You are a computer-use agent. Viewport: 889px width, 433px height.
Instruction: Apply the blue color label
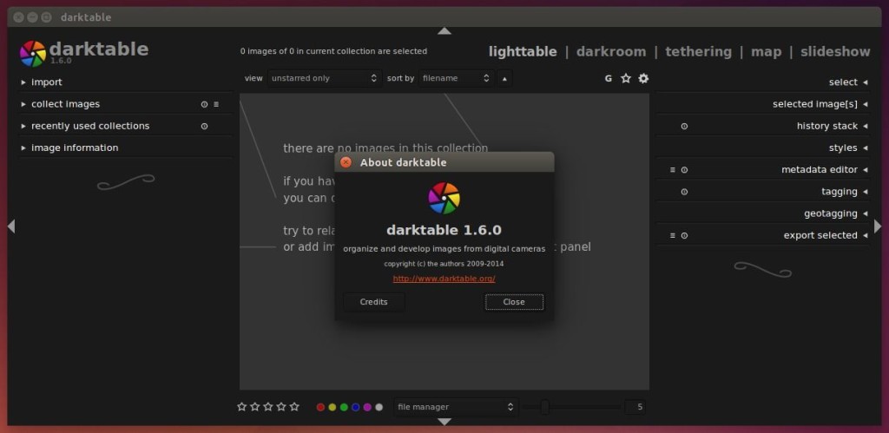click(355, 407)
